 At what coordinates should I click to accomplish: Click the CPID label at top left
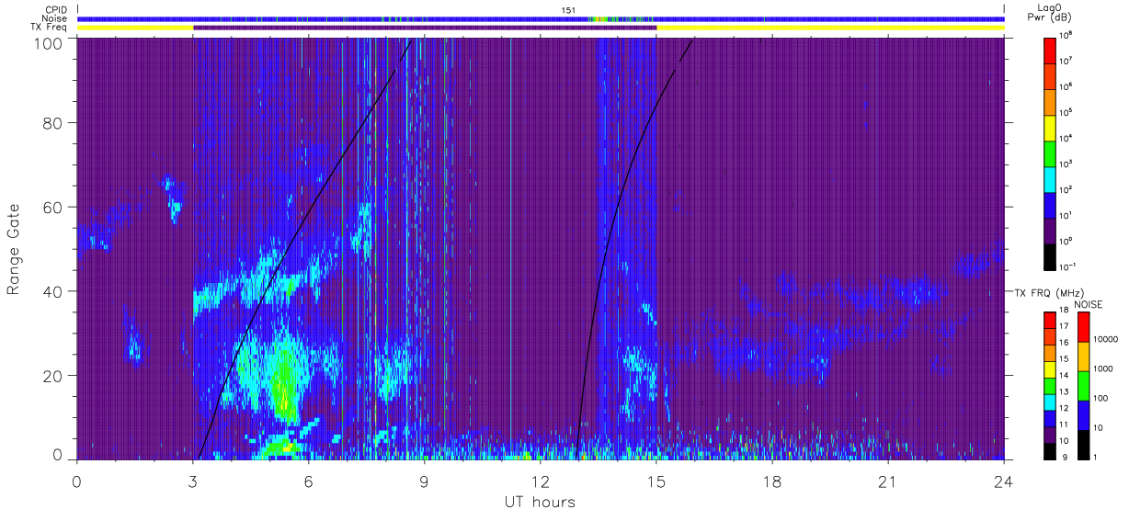(x=57, y=10)
